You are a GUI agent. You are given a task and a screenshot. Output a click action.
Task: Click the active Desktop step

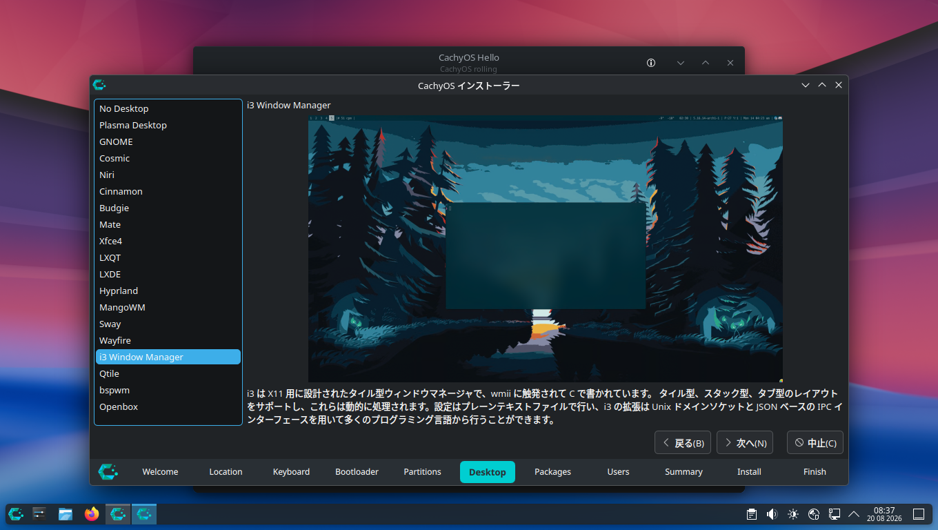tap(488, 472)
